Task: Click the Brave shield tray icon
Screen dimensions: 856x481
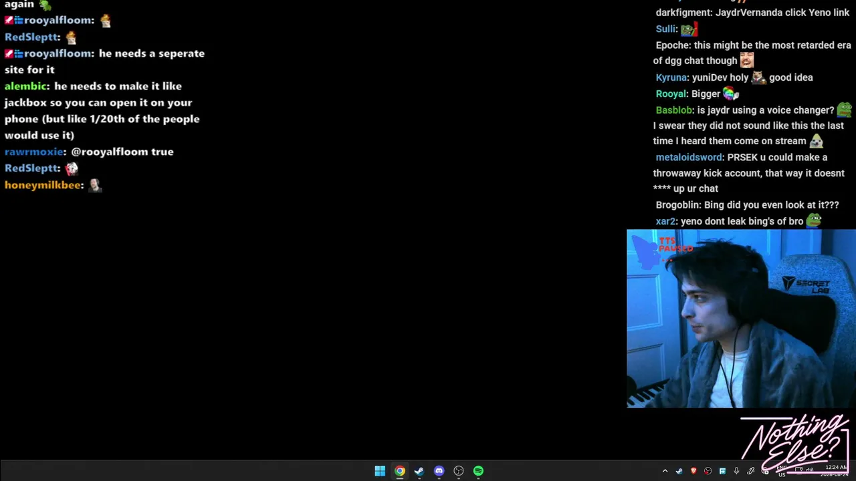Action: point(693,471)
